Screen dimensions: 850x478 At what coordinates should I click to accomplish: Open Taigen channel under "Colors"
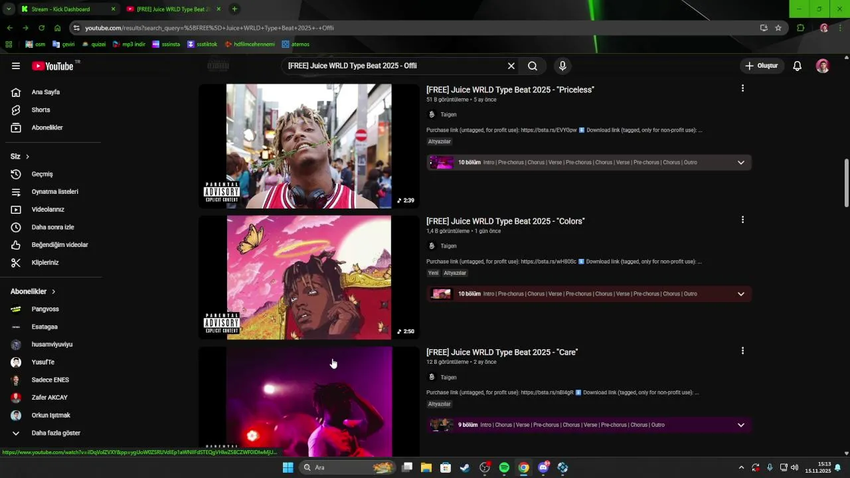pos(448,246)
